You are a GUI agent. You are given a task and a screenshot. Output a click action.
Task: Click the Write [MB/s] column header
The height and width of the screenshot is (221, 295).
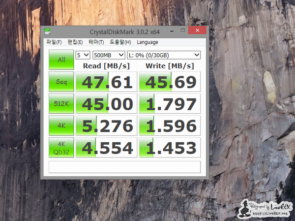[x=170, y=66]
